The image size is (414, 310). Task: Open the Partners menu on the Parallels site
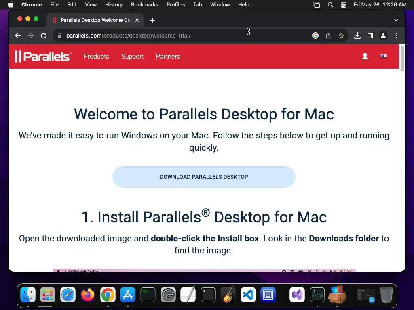[168, 57]
